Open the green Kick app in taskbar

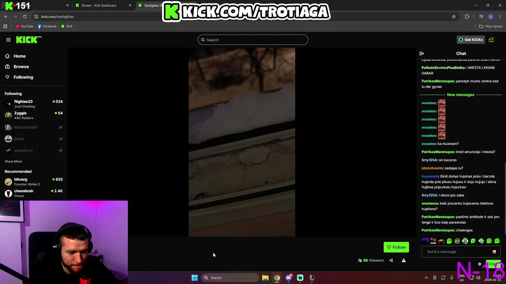(300, 278)
